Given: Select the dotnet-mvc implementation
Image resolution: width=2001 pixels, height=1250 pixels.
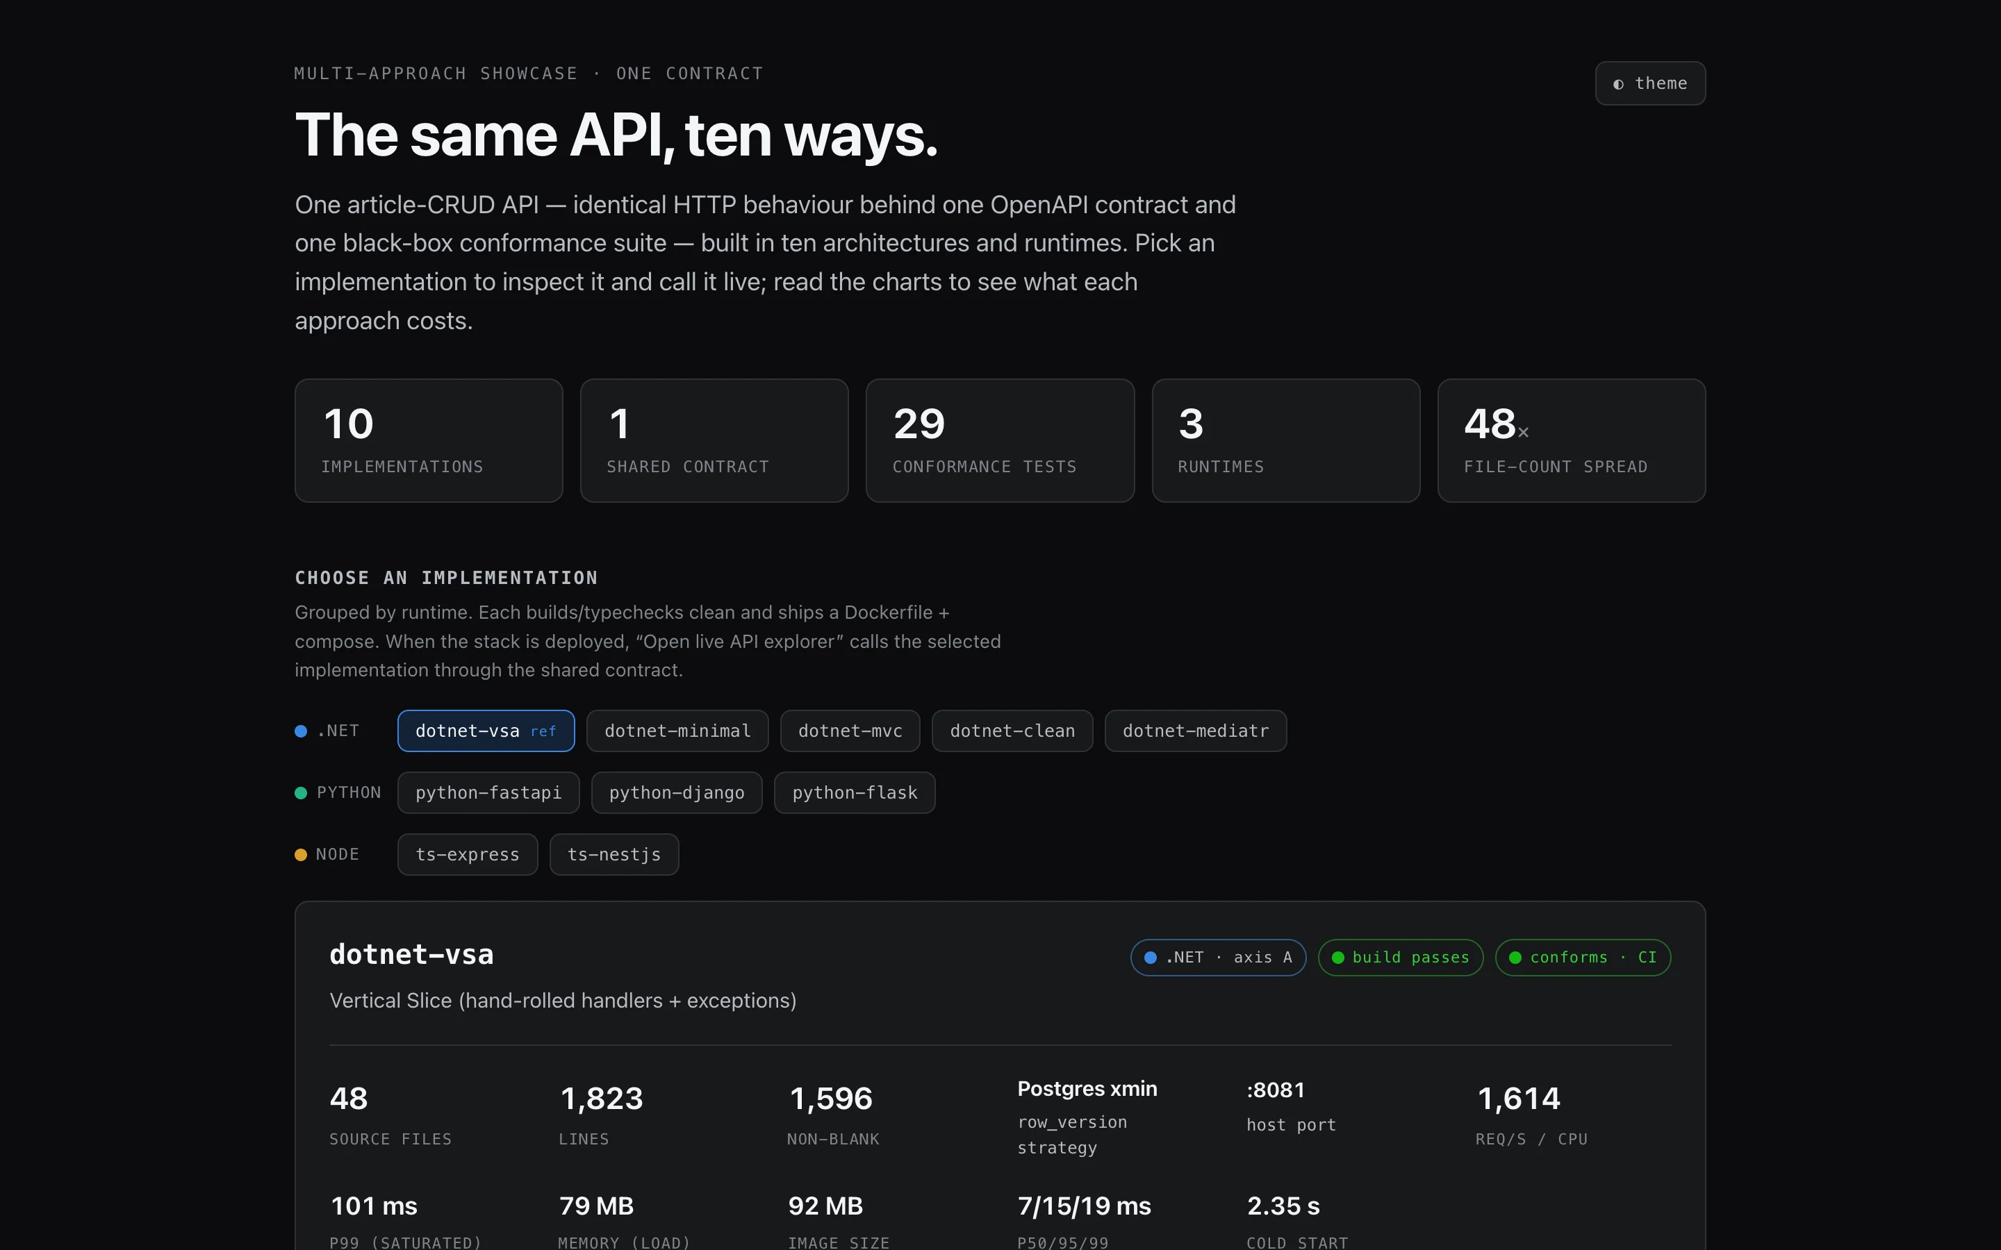Looking at the screenshot, I should 850,731.
